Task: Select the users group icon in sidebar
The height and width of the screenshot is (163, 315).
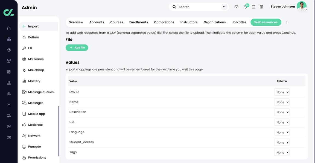Action: (9, 61)
